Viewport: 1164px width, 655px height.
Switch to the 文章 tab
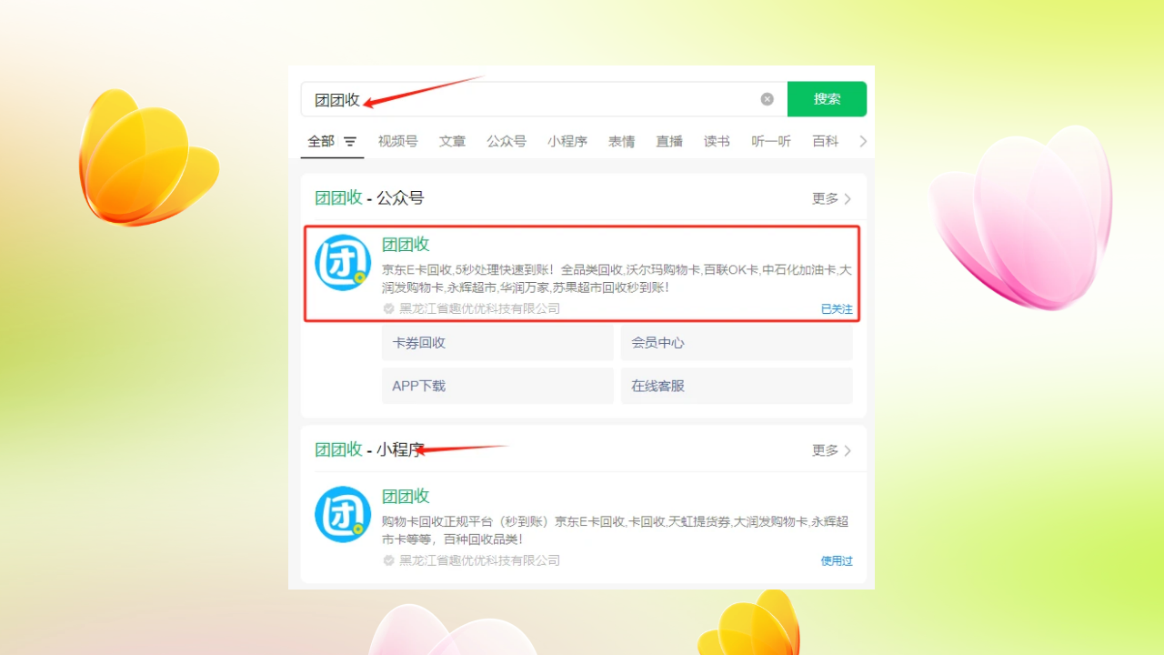point(452,141)
